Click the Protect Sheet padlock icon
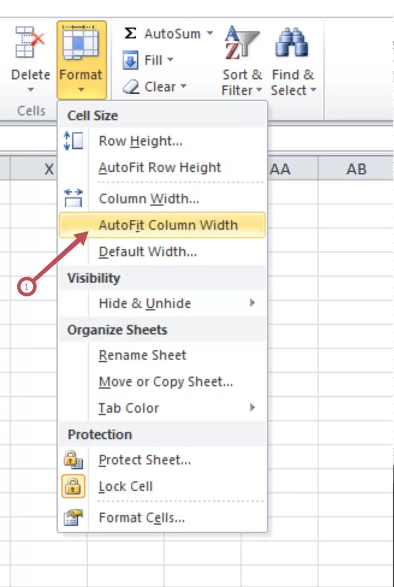Image resolution: width=394 pixels, height=587 pixels. coord(73,460)
